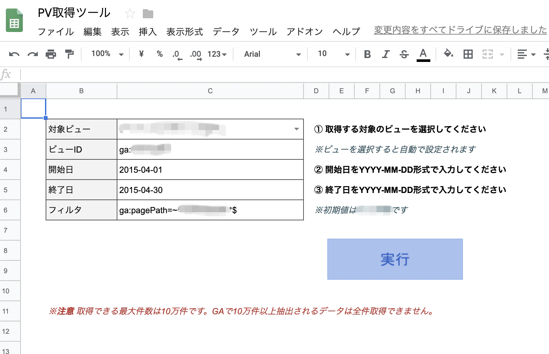Click the merge cells icon

coord(488,54)
